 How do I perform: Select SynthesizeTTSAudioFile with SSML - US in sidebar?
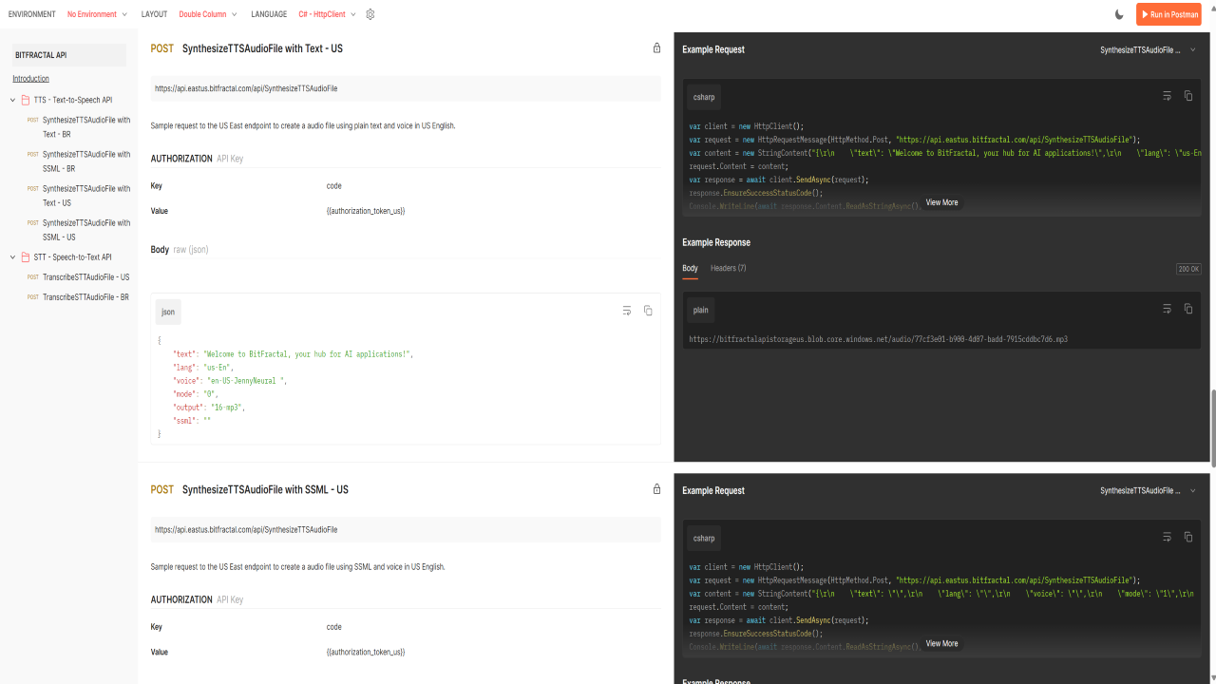coord(85,230)
